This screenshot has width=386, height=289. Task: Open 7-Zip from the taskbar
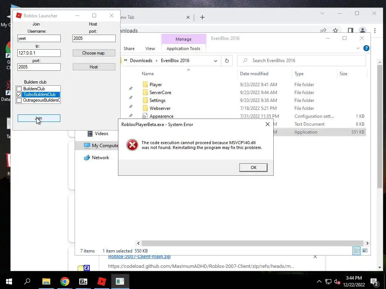pos(83,281)
